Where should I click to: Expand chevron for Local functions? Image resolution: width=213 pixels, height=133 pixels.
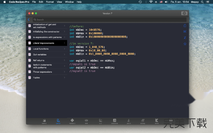pyautogui.click(x=65, y=49)
